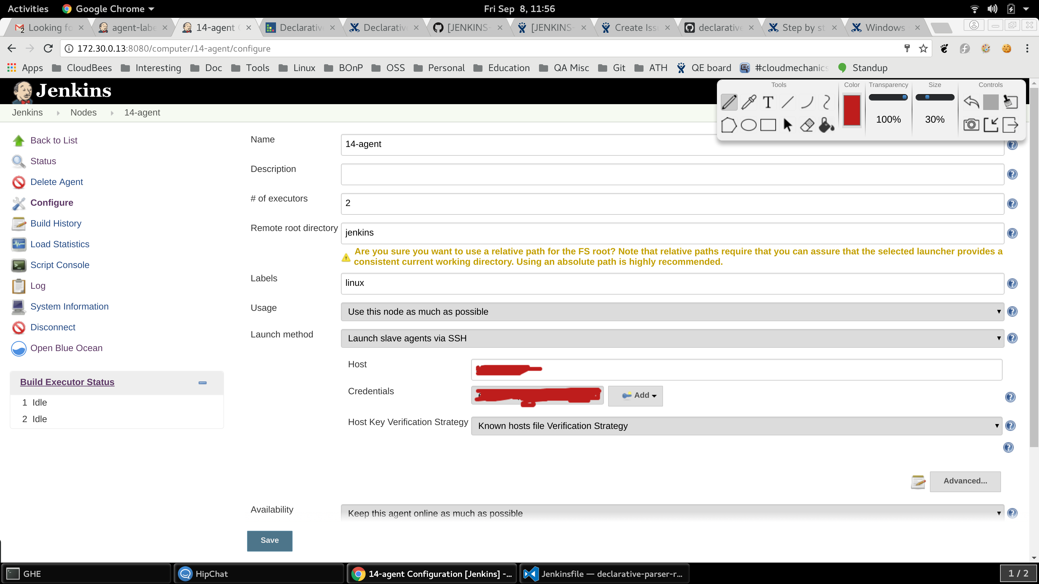Open the Launch method dropdown
Screen dimensions: 1039x584
point(672,338)
